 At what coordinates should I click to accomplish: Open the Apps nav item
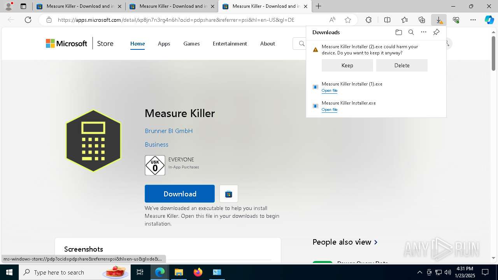point(164,44)
